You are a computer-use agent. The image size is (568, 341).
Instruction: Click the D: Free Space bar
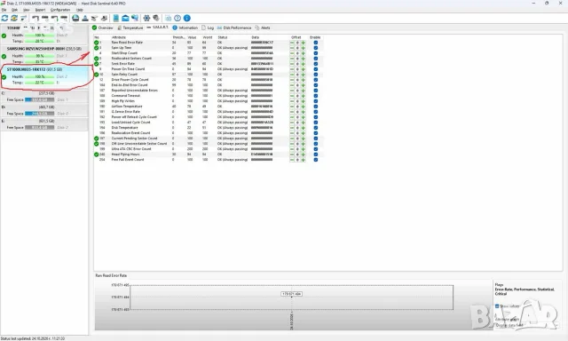39,114
